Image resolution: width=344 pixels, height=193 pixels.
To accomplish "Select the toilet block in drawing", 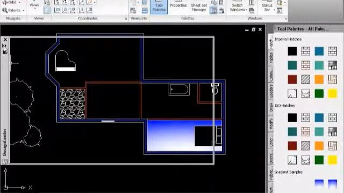I will (x=215, y=88).
